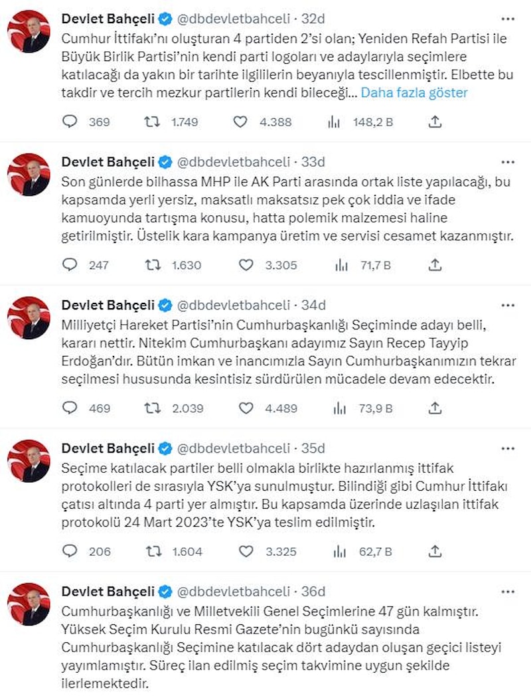This screenshot has height=698, width=531.
Task: Open profile avatar on the 34d tweet
Action: point(29,317)
